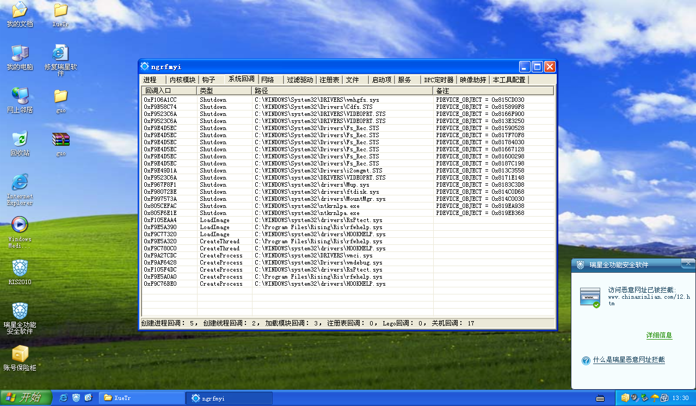Open the 账号保险柜 desktop icon
This screenshot has width=696, height=406.
pyautogui.click(x=20, y=358)
